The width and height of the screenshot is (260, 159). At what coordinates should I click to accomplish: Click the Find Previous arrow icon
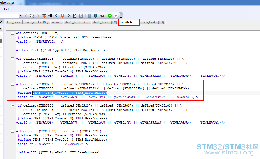[26, 16]
